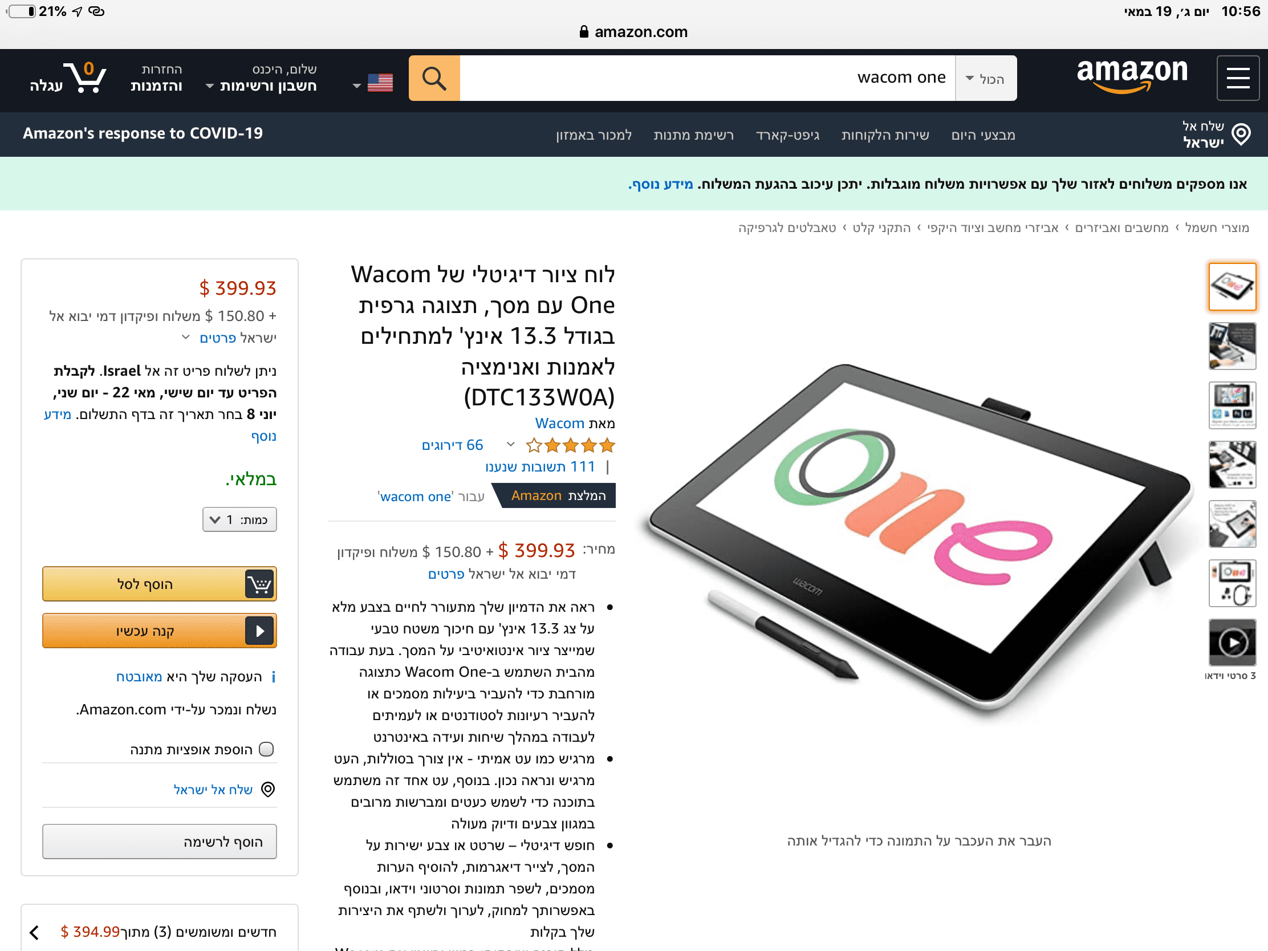The height and width of the screenshot is (951, 1268).
Task: Click the info icon beside transaction secure text
Action: coord(274,677)
